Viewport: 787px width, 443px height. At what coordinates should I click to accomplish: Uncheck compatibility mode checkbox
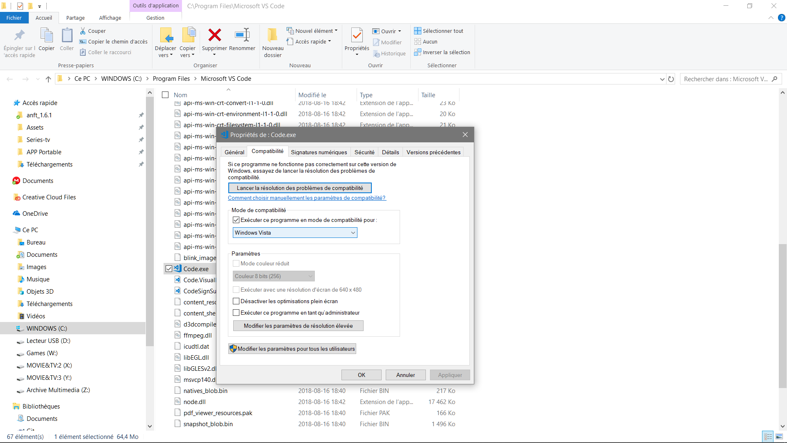click(236, 220)
